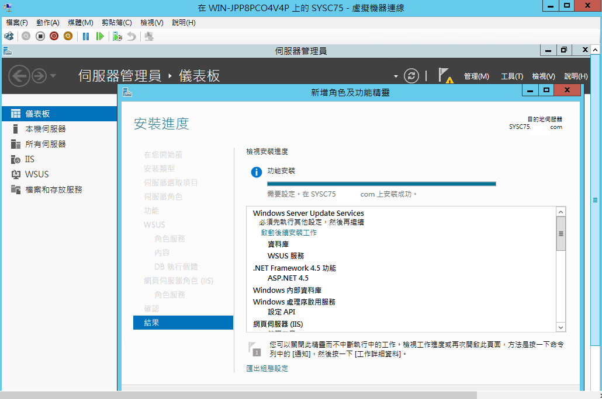This screenshot has height=399, width=602.
Task: Open Server Manager's 檢視(V) menu
Action: click(x=543, y=76)
